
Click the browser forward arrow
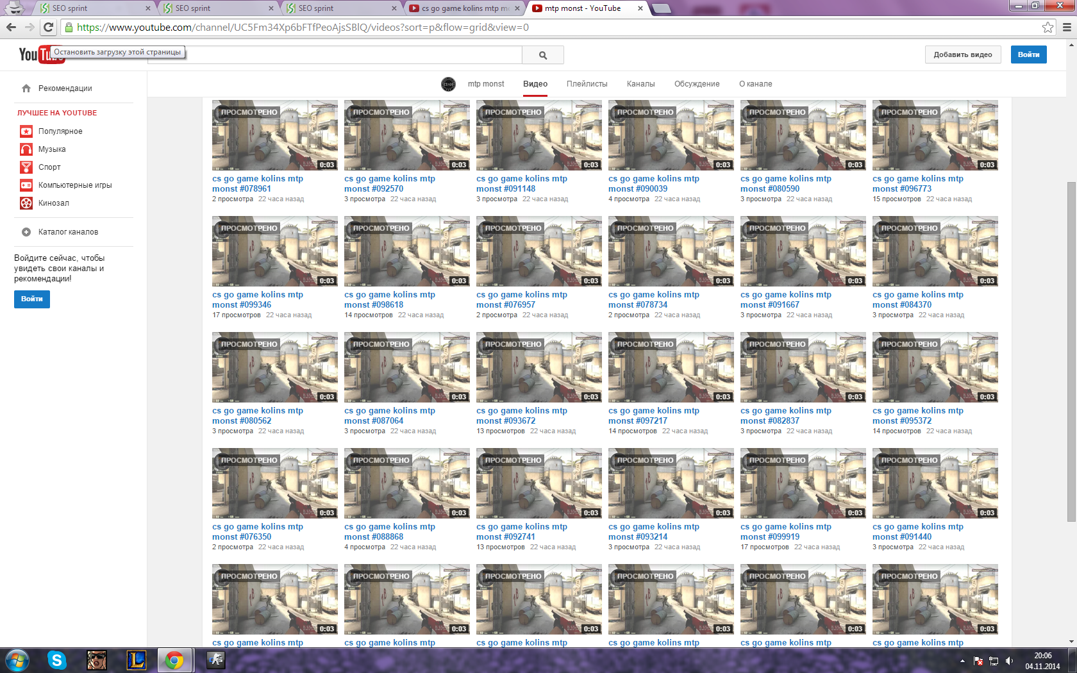click(x=29, y=27)
